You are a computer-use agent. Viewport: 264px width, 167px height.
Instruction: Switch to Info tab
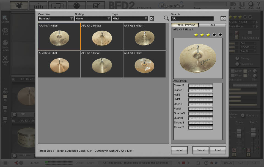pyautogui.click(x=212, y=25)
